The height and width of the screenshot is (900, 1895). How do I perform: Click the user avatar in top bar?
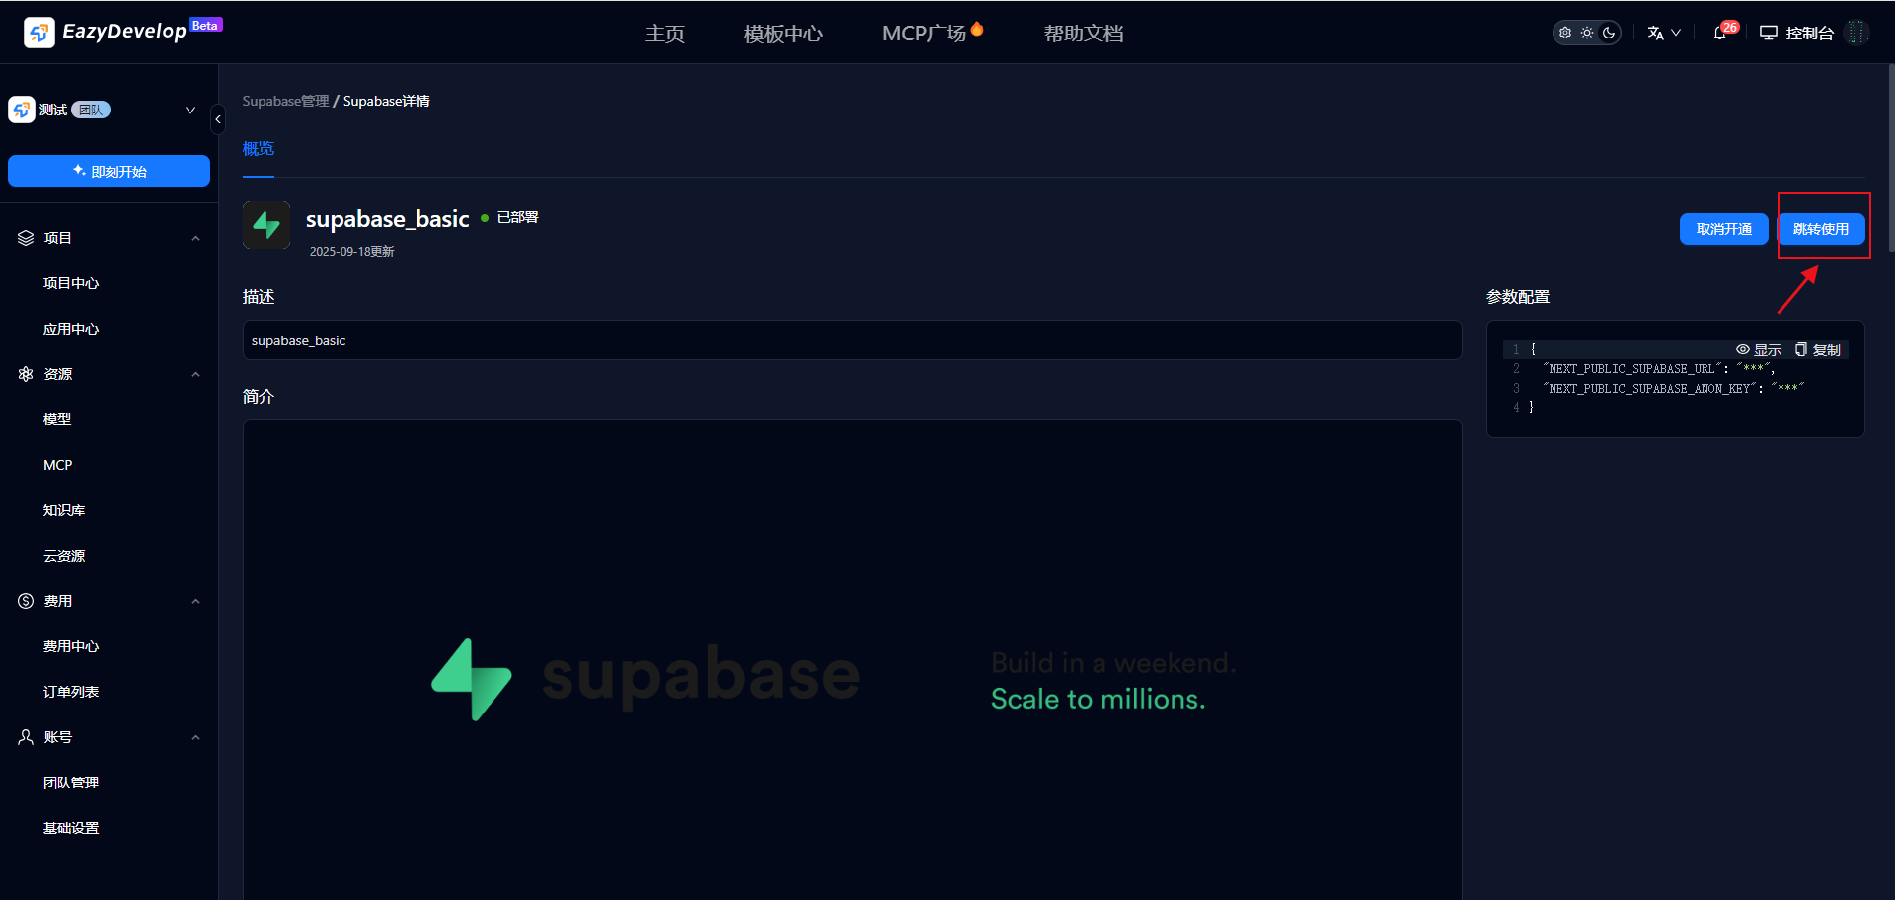click(1857, 33)
